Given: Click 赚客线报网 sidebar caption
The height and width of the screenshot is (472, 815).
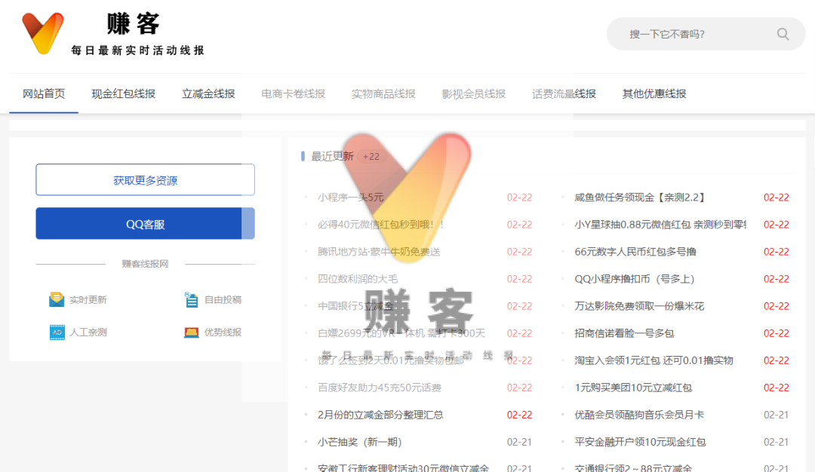Looking at the screenshot, I should coord(145,264).
